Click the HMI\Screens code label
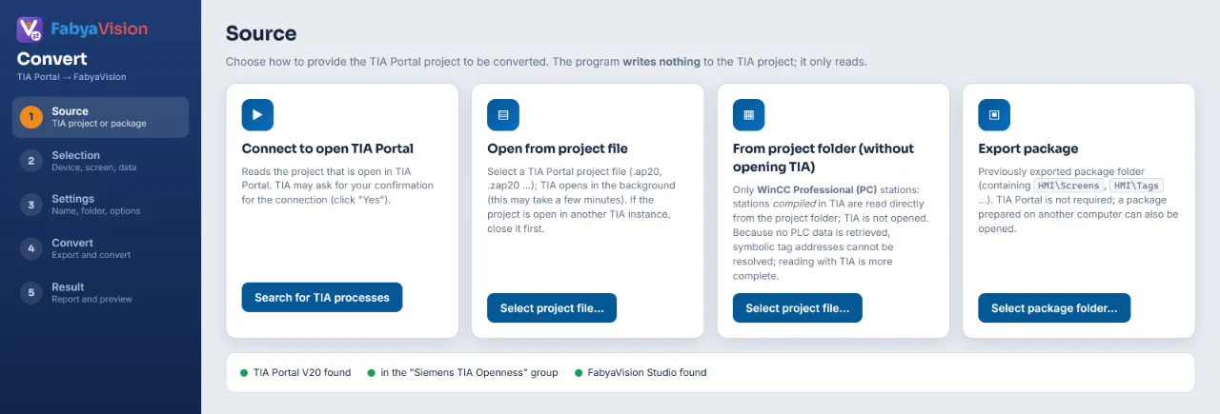1220x414 pixels. tap(1069, 186)
